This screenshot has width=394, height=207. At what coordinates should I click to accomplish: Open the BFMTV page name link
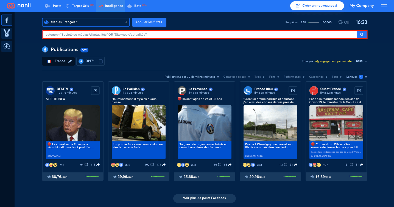pos(62,89)
